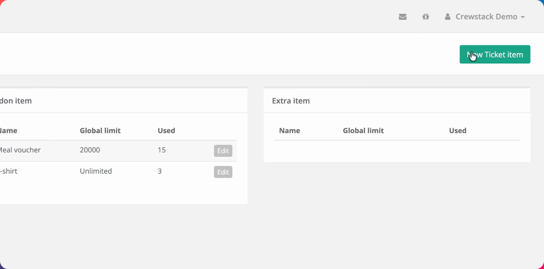
Task: Select the Meal voucher row name
Action: (x=20, y=150)
